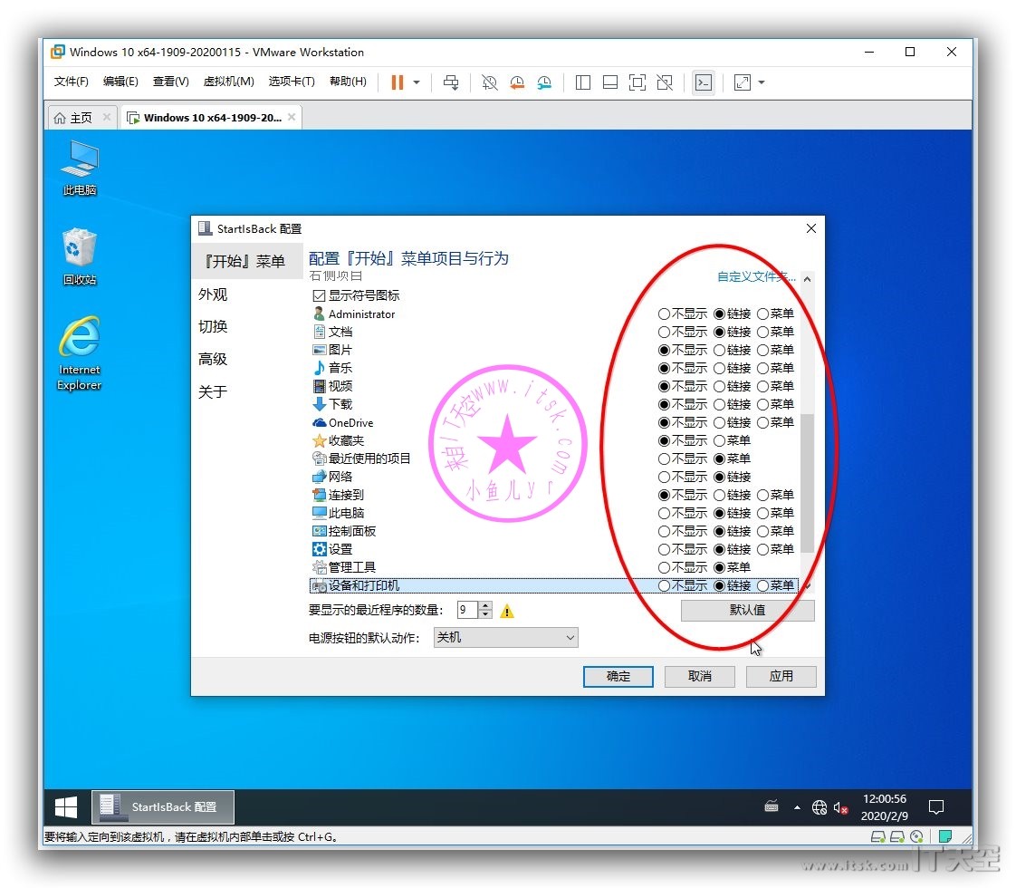Open the 关于 page

coord(213,391)
